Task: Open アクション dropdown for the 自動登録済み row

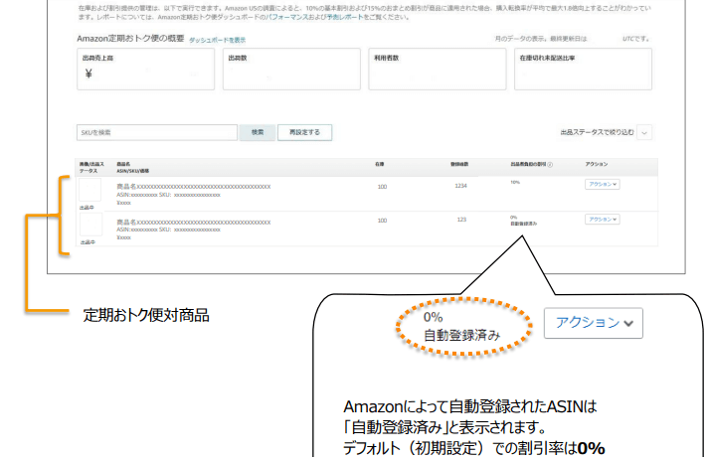Action: pyautogui.click(x=603, y=220)
